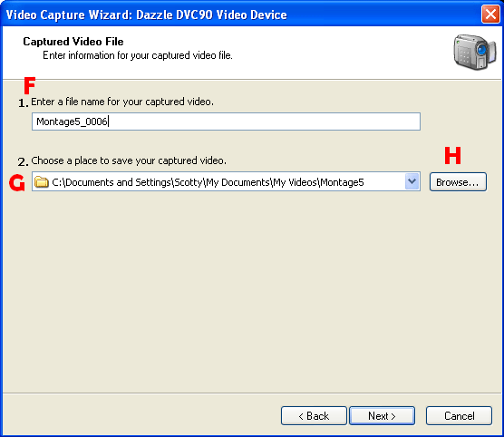504x437 pixels.
Task: Click the camcorder icon in the header
Action: point(475,52)
